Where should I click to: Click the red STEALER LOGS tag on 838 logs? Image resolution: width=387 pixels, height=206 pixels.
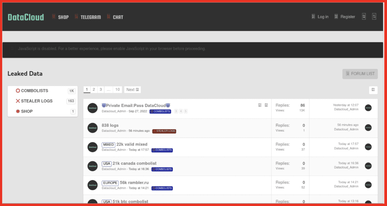pyautogui.click(x=164, y=131)
